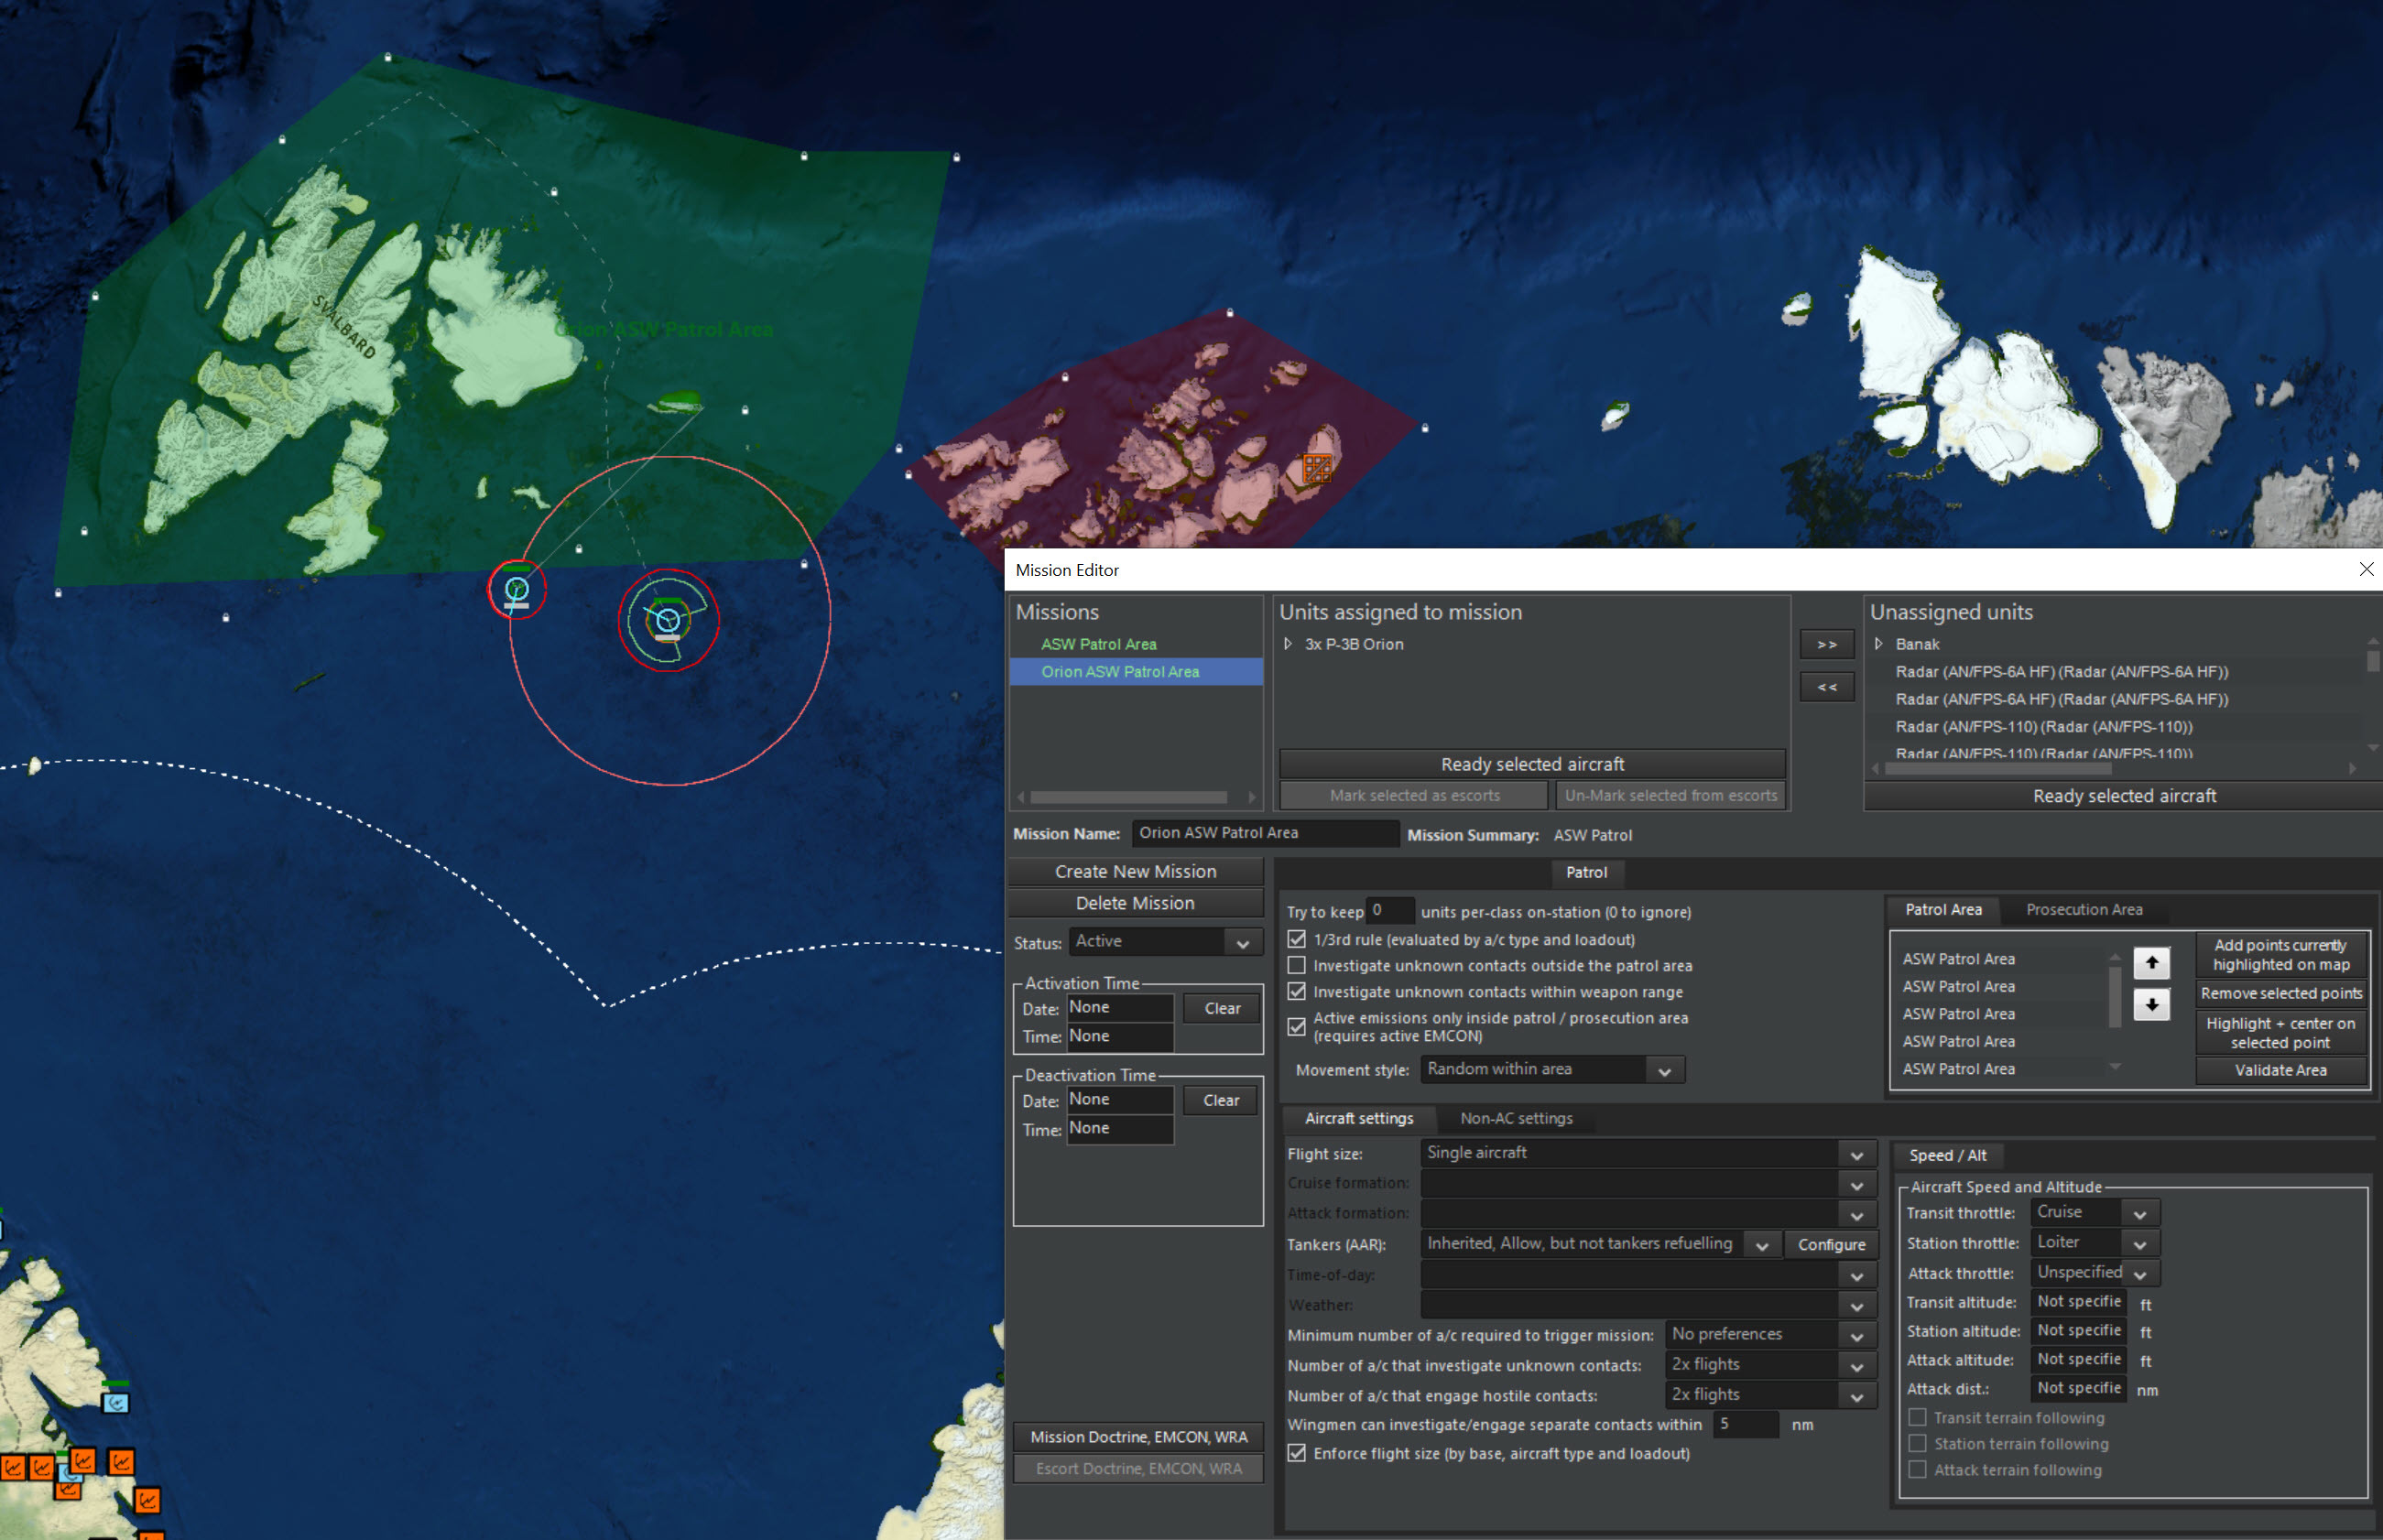Select the blue unit icon near Norway coast
This screenshot has width=2383, height=1540.
116,1402
